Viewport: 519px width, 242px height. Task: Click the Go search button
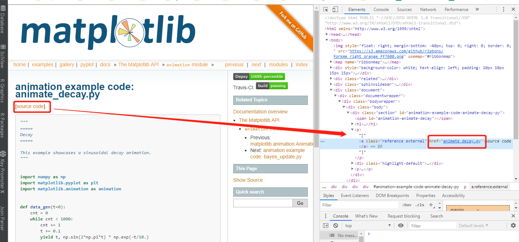[x=300, y=203]
